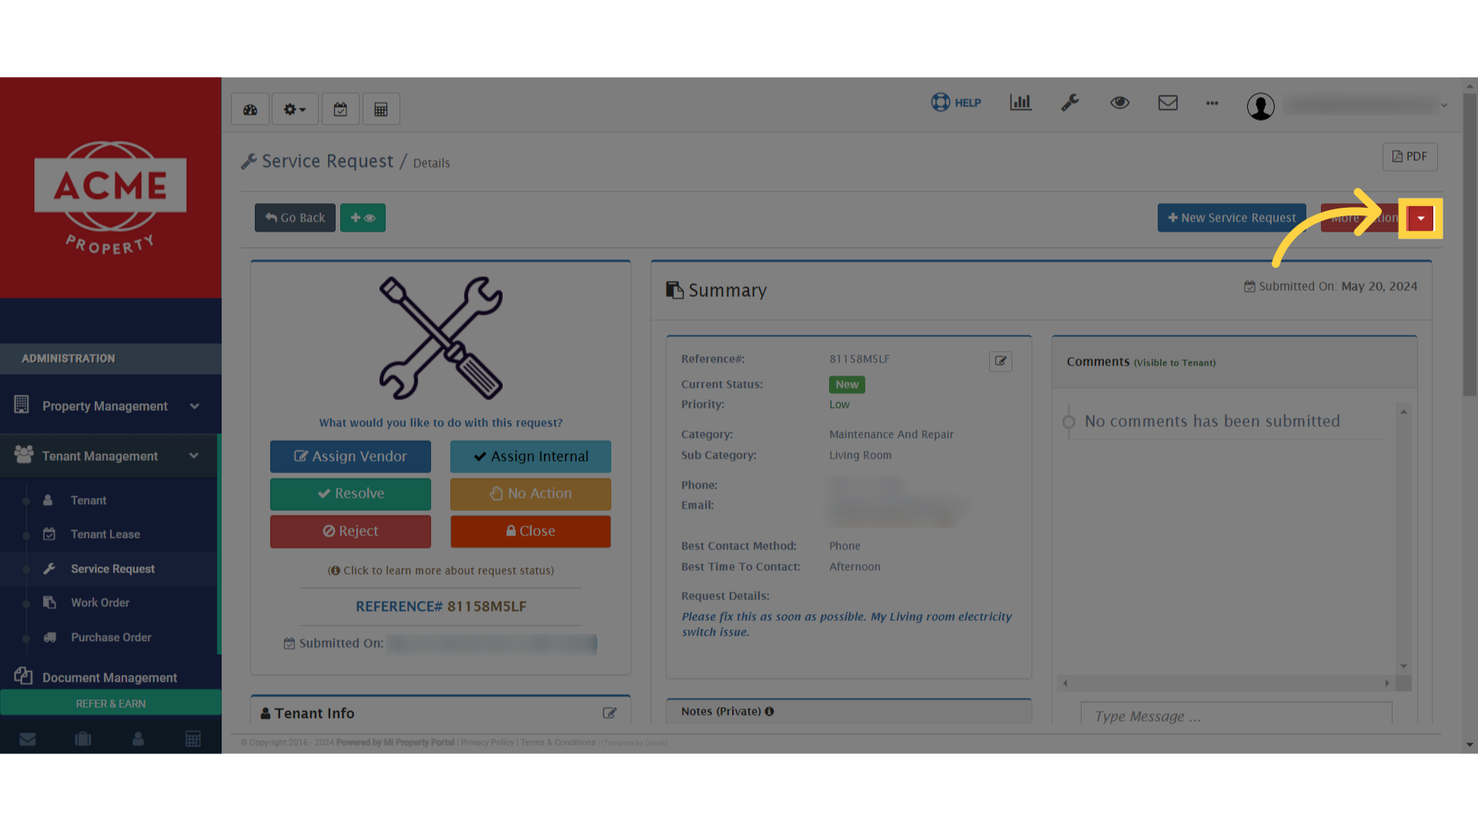Click the Notes (Private) info icon
Viewport: 1478px width, 831px height.
[x=769, y=712]
